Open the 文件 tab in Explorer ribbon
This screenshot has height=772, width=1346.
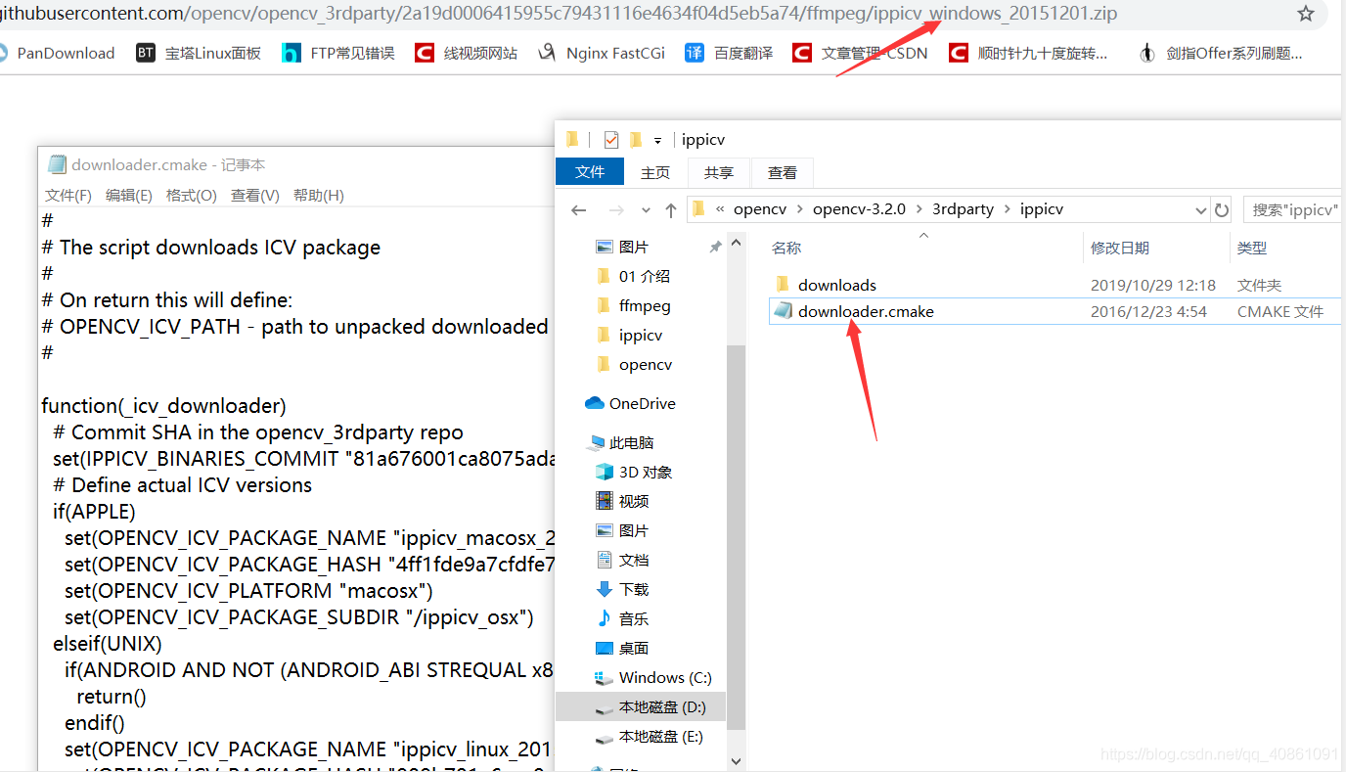[590, 171]
